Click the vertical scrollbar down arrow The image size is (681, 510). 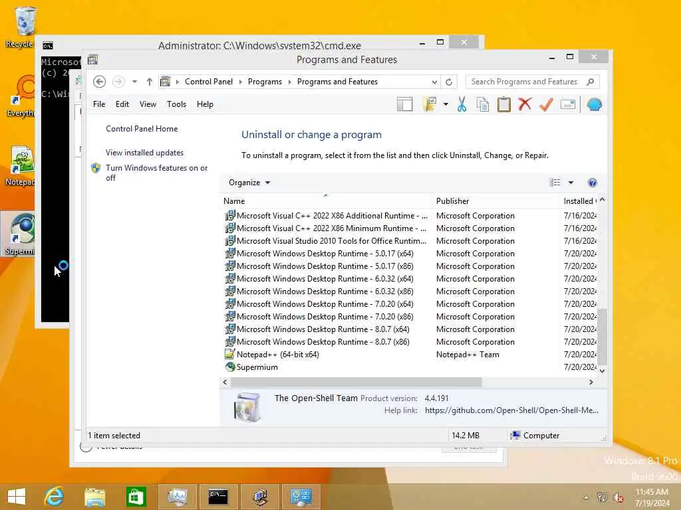[x=602, y=371]
